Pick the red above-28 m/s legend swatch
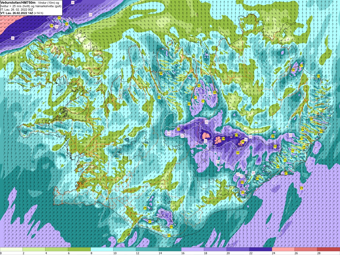Viewport: 340px width, 255px height. coord(329,249)
